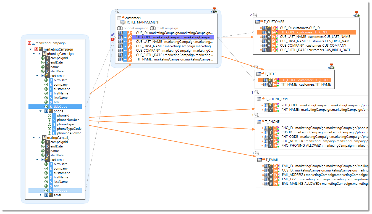372x214 pixels.
Task: Select firstName under phoningCampaign customer
Action: tap(61, 93)
